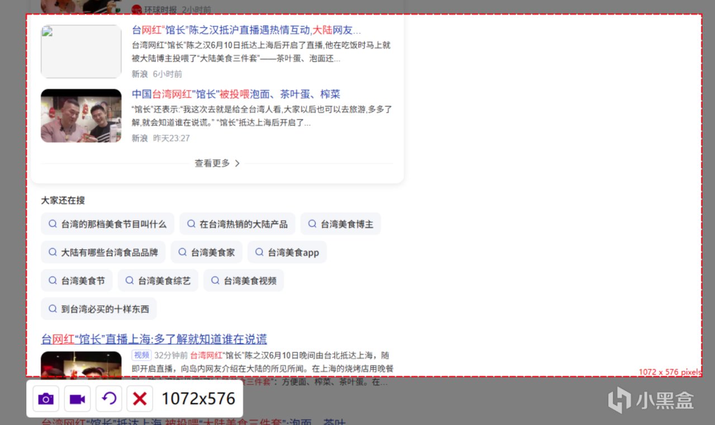Search suggestion 台湾美食视频

(x=244, y=281)
